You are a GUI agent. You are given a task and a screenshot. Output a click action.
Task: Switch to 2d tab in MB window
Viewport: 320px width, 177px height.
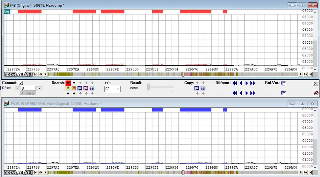(21, 74)
